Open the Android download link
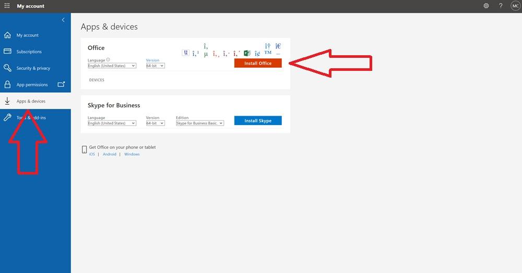 110,154
